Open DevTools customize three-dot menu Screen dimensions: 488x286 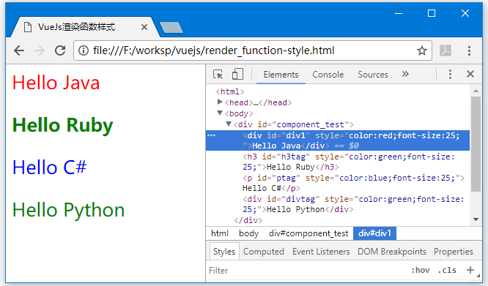[x=450, y=74]
